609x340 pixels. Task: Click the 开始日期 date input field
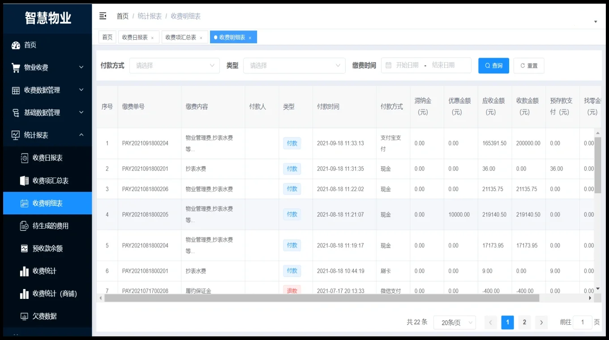coord(407,65)
